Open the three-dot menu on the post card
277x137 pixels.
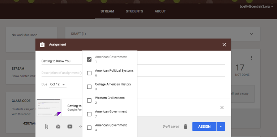[x=251, y=58]
